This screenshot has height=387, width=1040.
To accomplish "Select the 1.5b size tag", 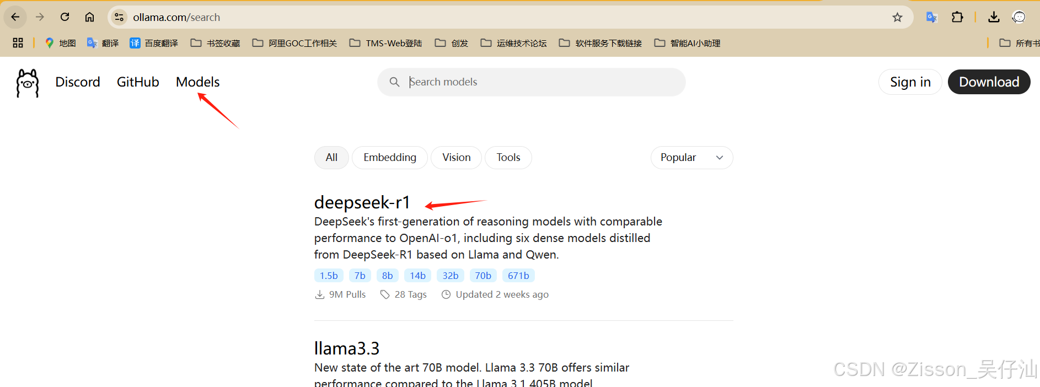I will pyautogui.click(x=329, y=276).
